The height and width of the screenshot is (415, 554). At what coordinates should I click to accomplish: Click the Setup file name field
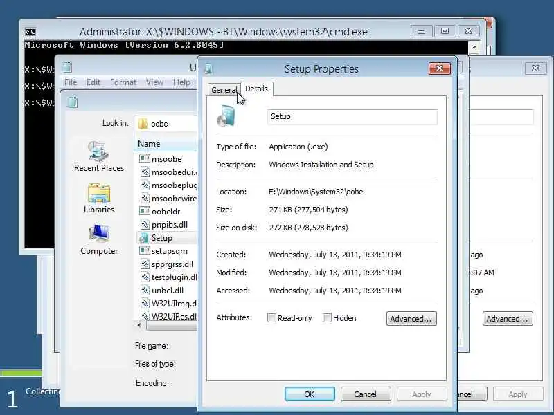352,117
